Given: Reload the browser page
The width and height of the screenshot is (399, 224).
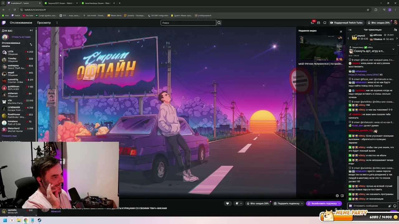Looking at the screenshot, I should [14, 10].
